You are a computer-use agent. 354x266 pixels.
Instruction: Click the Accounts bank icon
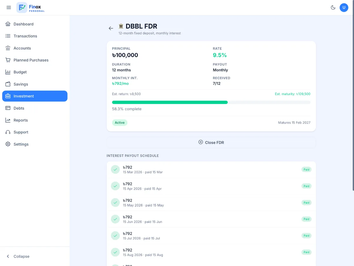click(8, 48)
